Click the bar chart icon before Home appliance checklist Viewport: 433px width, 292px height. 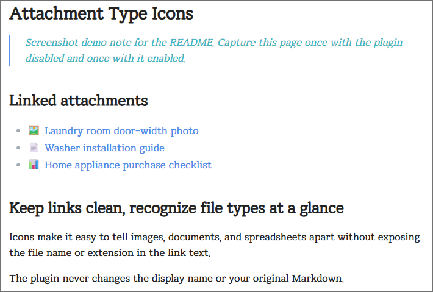coord(34,165)
